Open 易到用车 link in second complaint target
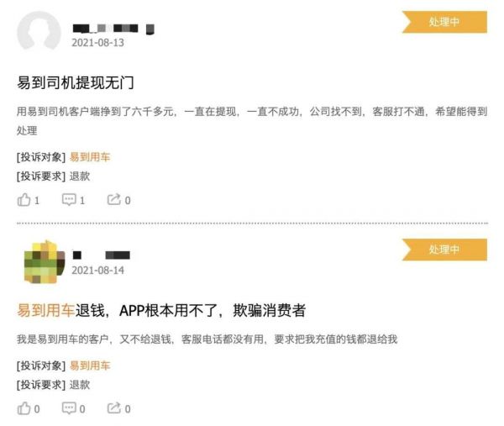The image size is (504, 426). (90, 366)
